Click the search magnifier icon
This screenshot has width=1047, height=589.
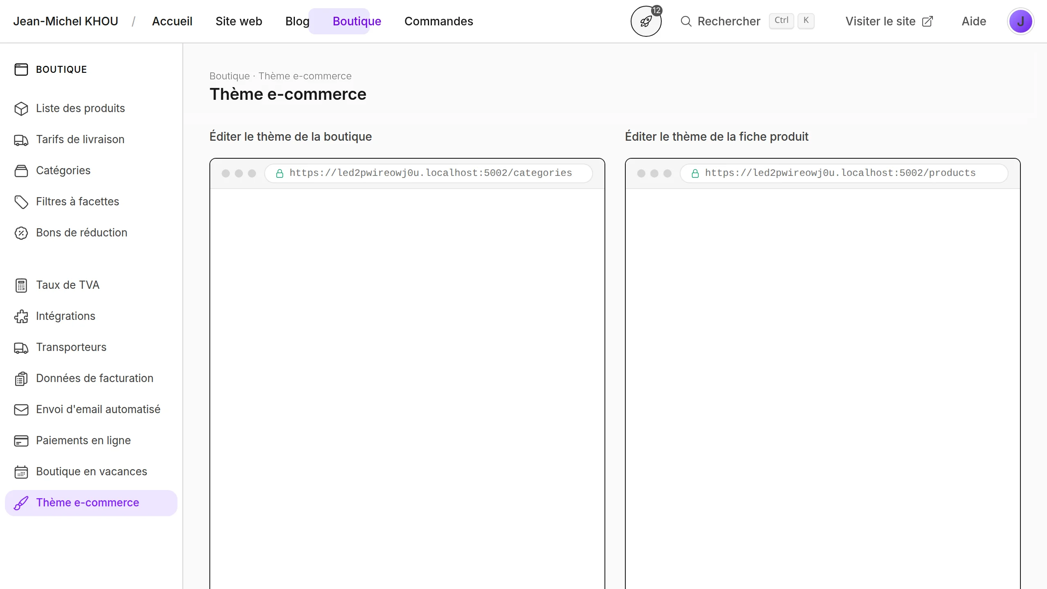pos(686,21)
